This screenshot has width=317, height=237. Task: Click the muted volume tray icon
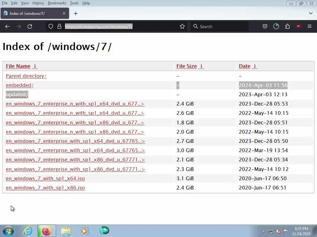[278, 231]
